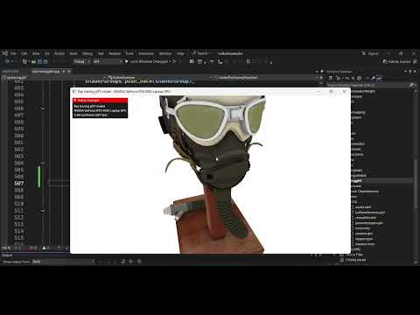
Task: Click the Save toolbar icon
Action: [x=40, y=61]
